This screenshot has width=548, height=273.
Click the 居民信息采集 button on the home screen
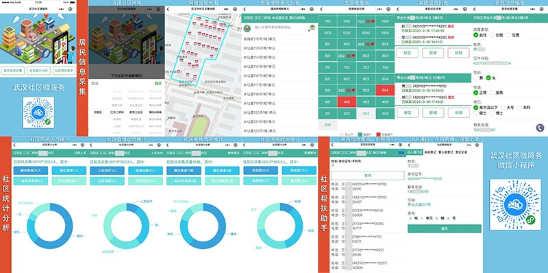point(12,71)
